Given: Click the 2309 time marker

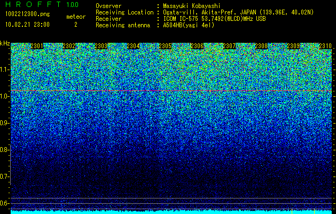Looking at the screenshot, I should click(293, 46).
